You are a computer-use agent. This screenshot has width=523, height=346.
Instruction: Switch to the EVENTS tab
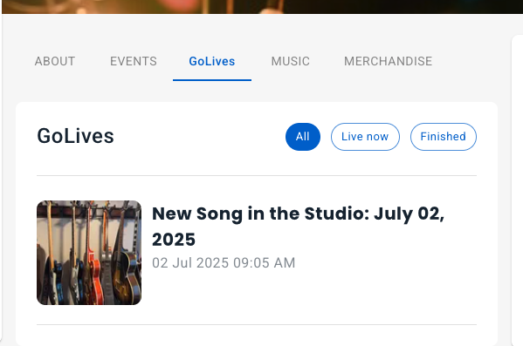click(134, 61)
